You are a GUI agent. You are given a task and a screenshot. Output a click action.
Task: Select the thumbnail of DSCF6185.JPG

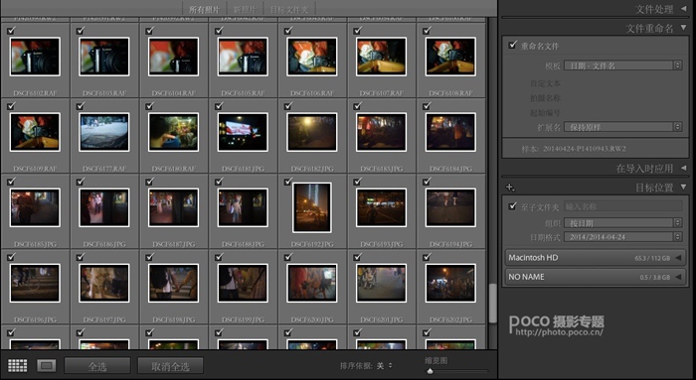(35, 207)
